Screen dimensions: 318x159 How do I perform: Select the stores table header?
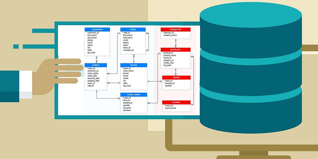tap(134, 65)
